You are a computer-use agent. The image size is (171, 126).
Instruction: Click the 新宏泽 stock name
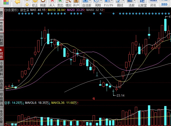point(25,10)
